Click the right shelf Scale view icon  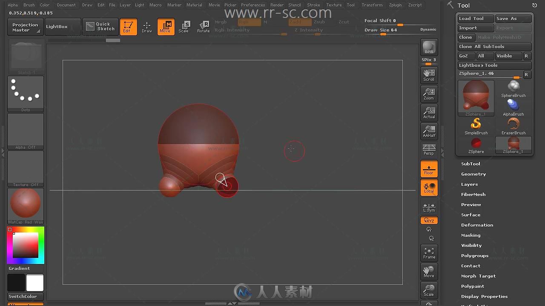click(429, 290)
